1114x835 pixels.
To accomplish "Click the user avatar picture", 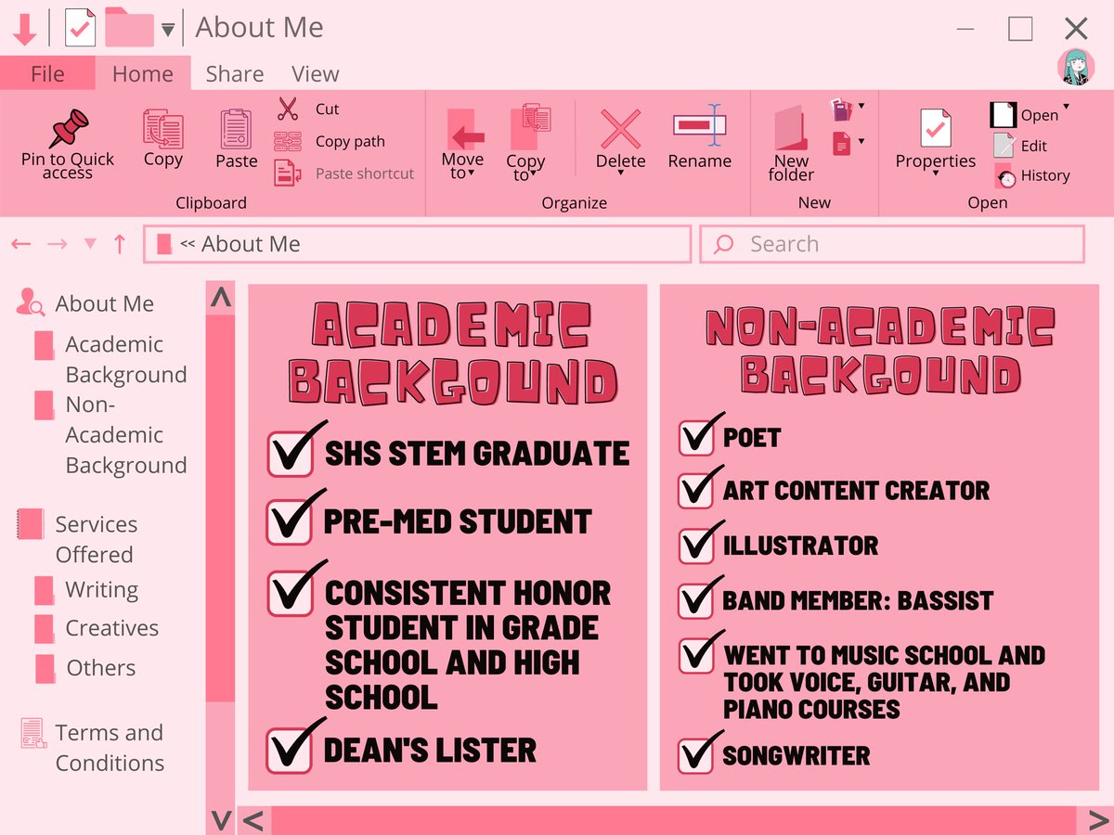I will point(1075,67).
